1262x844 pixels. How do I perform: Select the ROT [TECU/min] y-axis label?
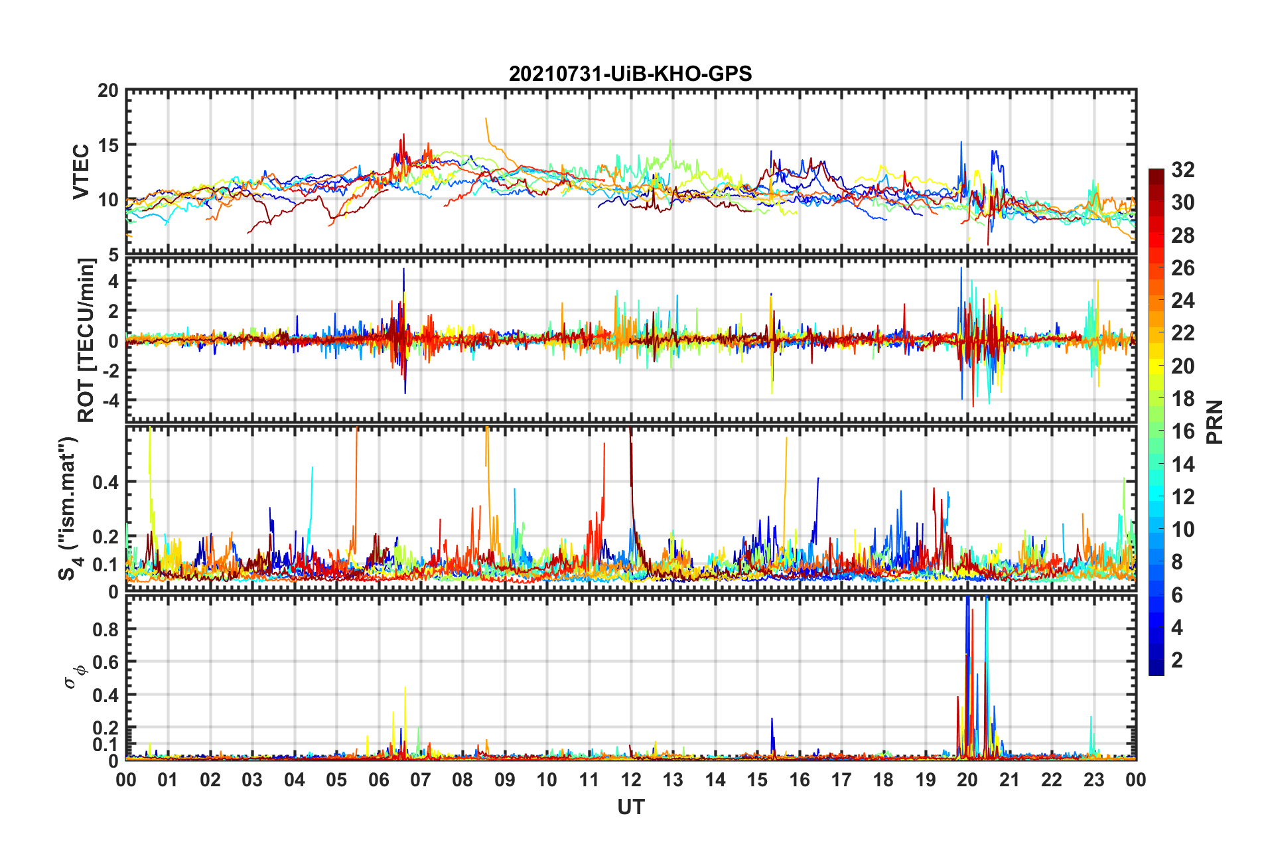pyautogui.click(x=86, y=340)
